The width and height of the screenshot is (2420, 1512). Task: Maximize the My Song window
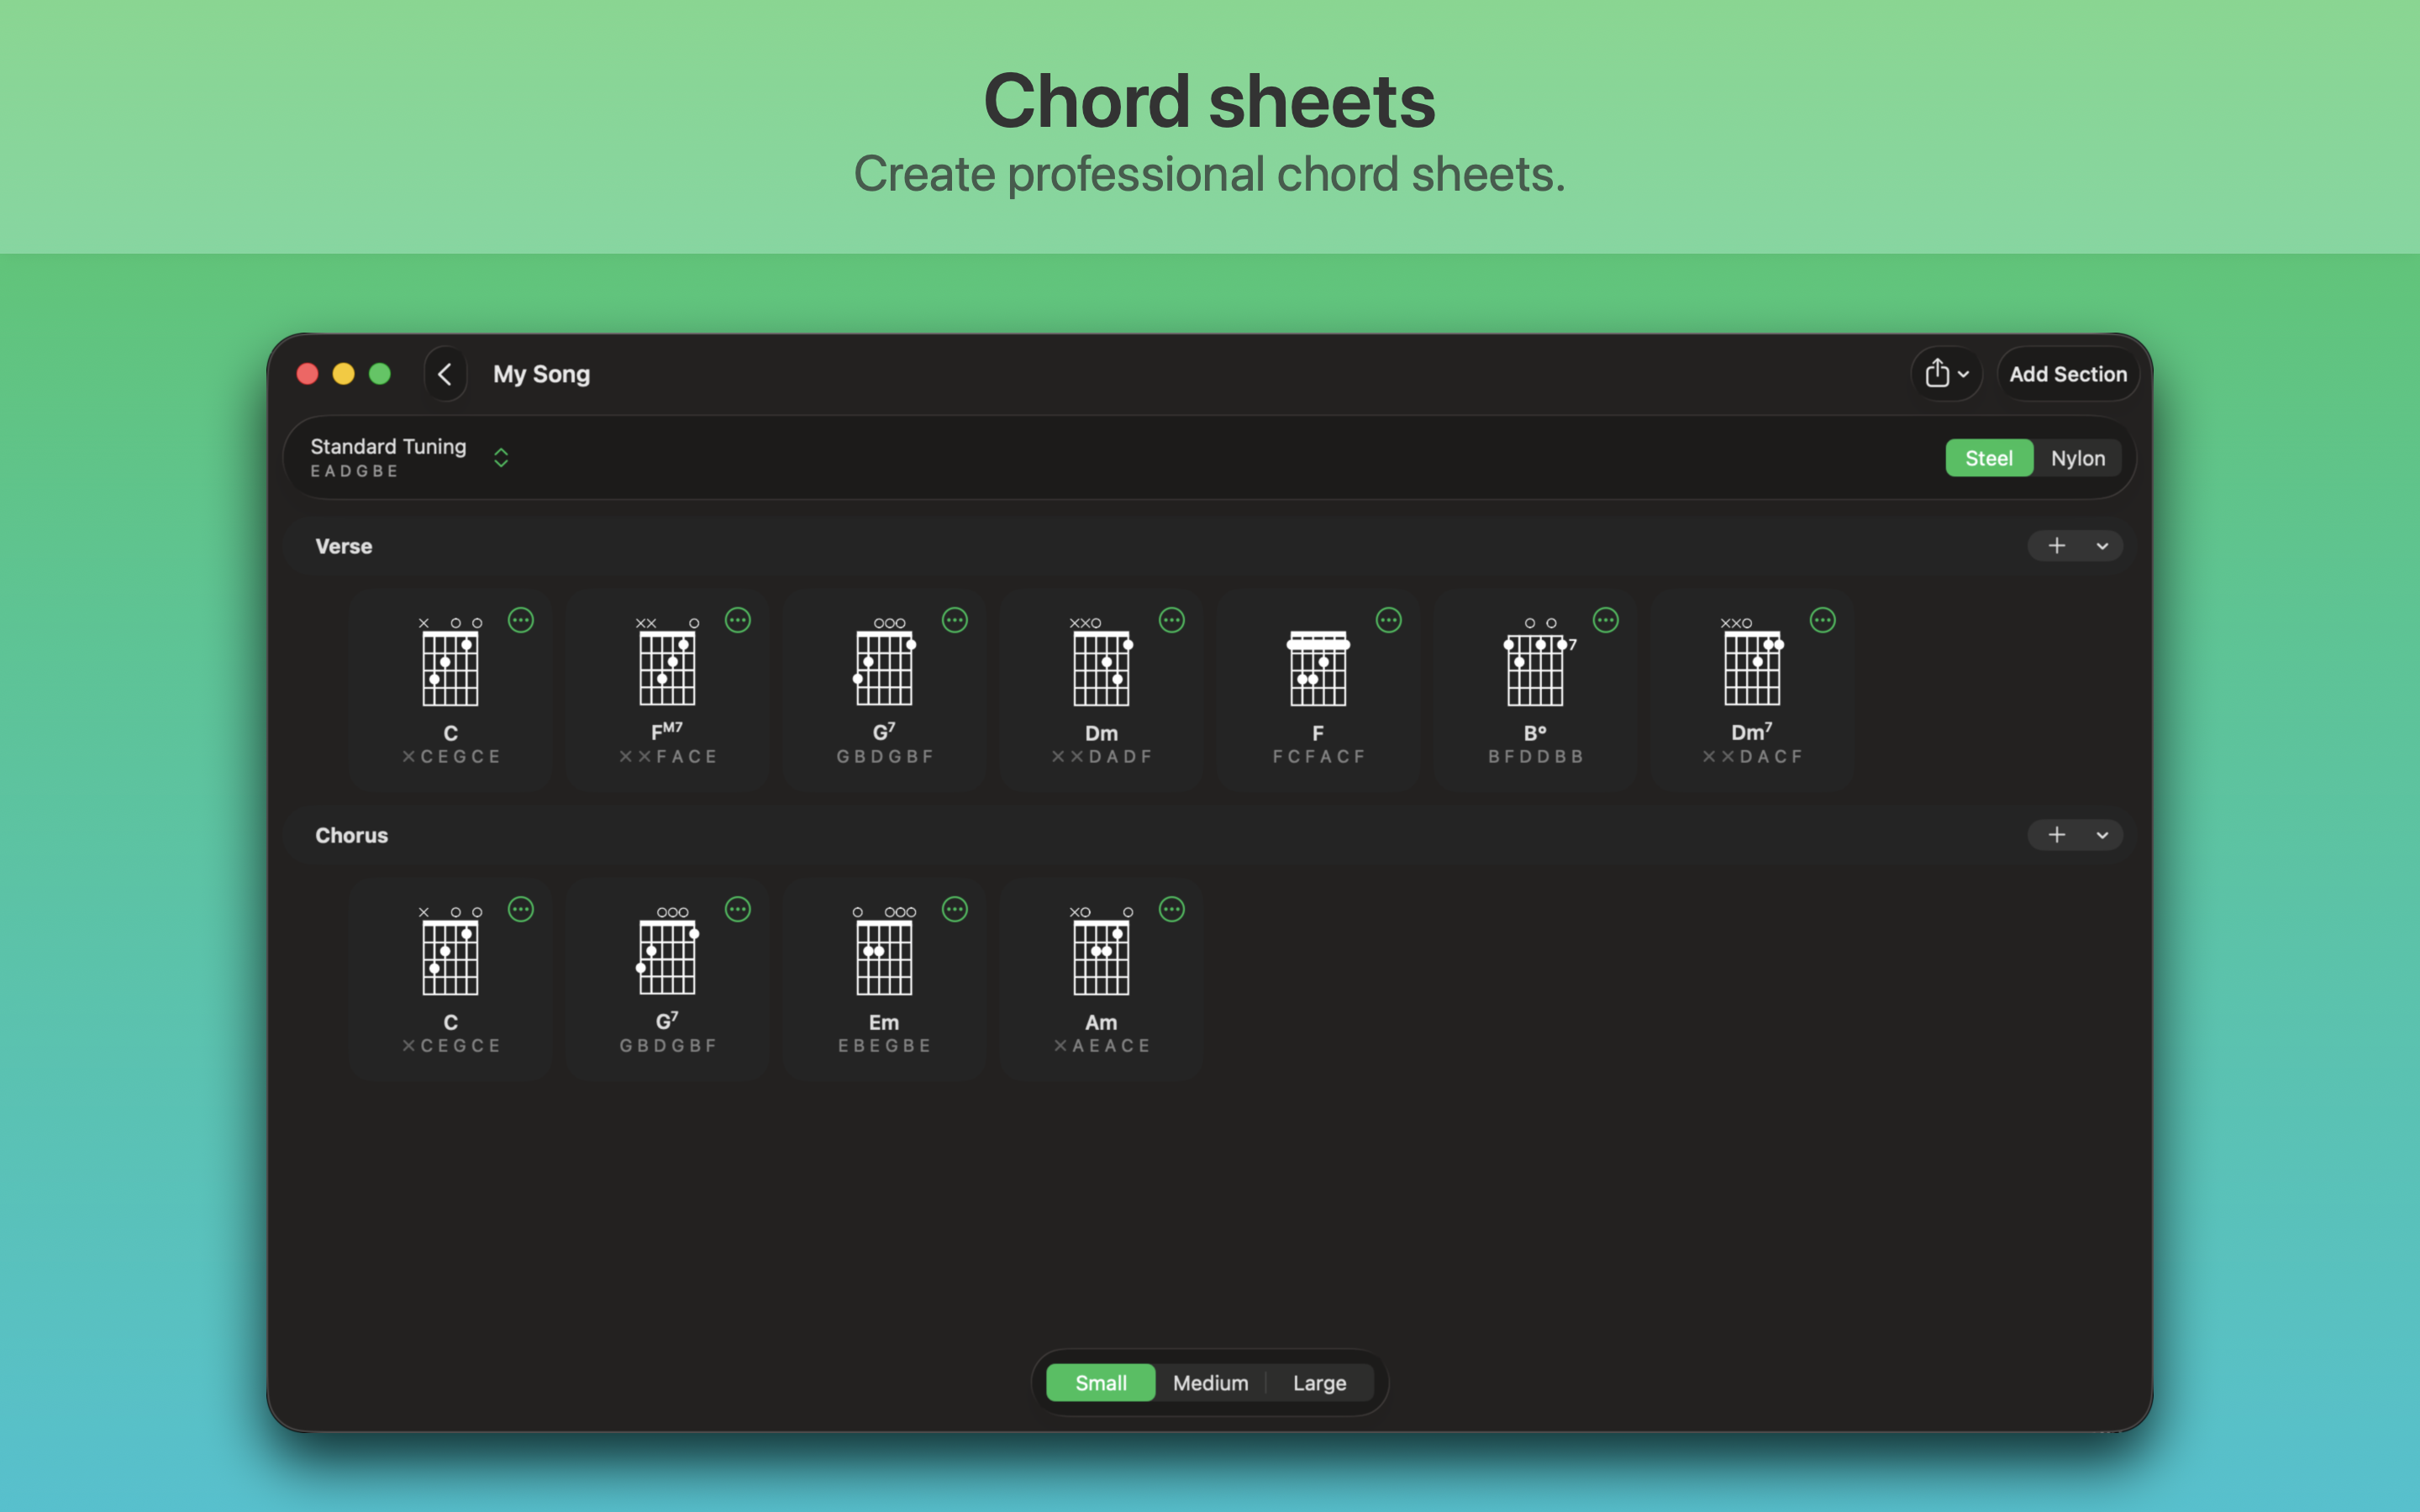point(379,374)
